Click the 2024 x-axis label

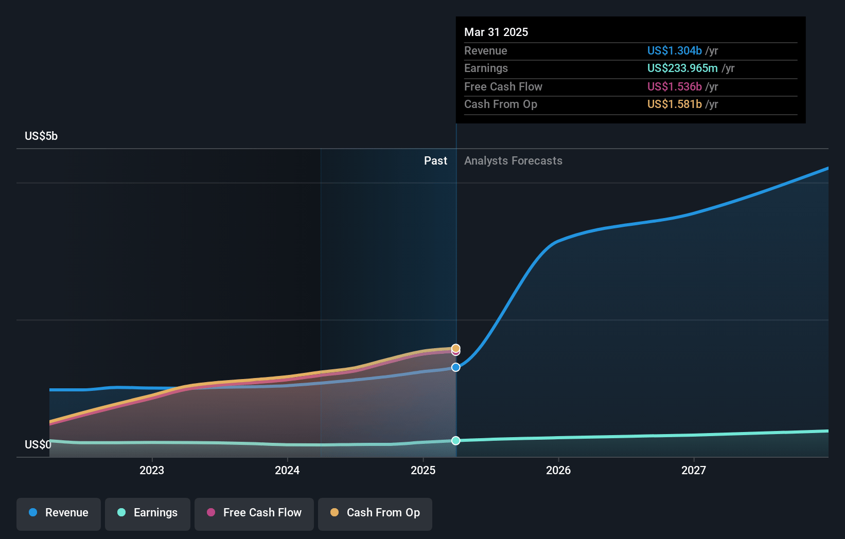(287, 470)
